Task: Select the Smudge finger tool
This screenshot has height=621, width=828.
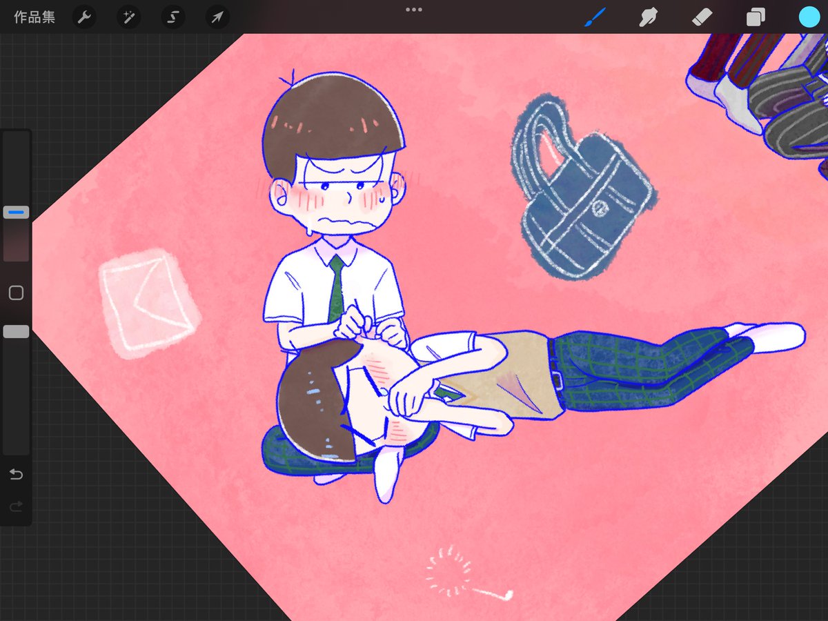Action: pos(648,17)
